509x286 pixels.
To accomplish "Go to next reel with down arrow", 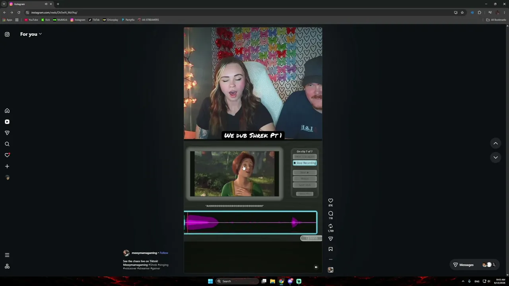I will coord(495,157).
